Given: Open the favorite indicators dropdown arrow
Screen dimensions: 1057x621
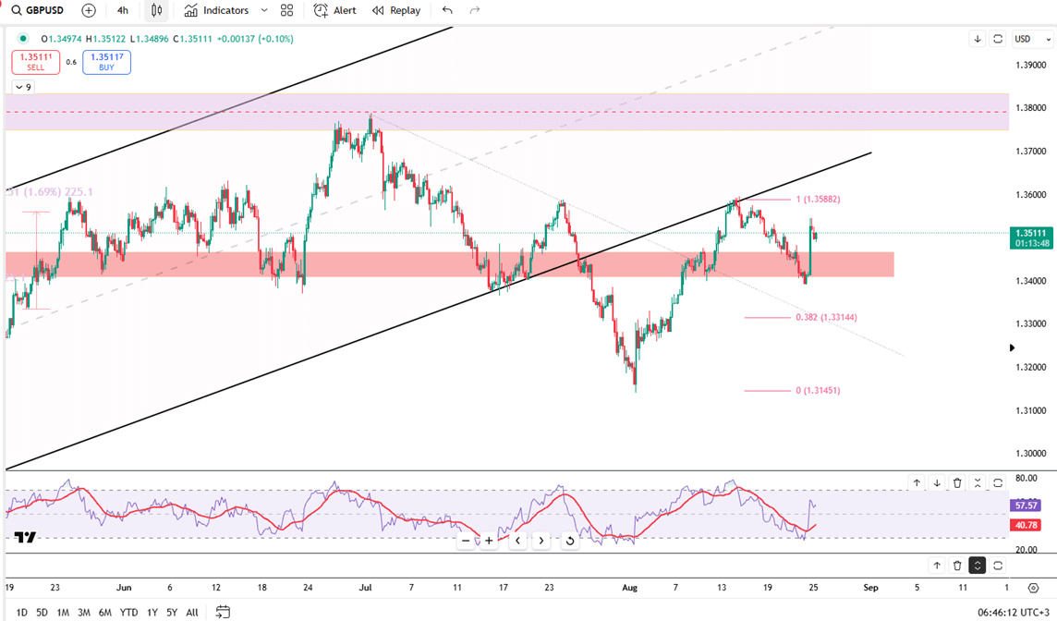Looking at the screenshot, I should 264,10.
